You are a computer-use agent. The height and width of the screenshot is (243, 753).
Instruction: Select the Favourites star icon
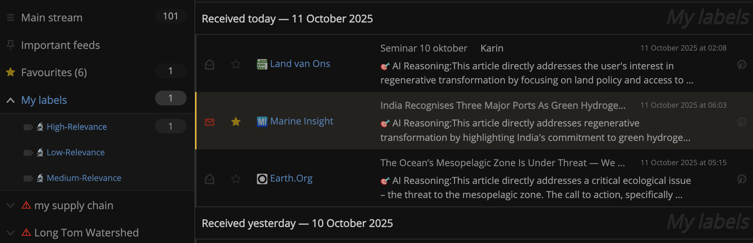point(10,72)
